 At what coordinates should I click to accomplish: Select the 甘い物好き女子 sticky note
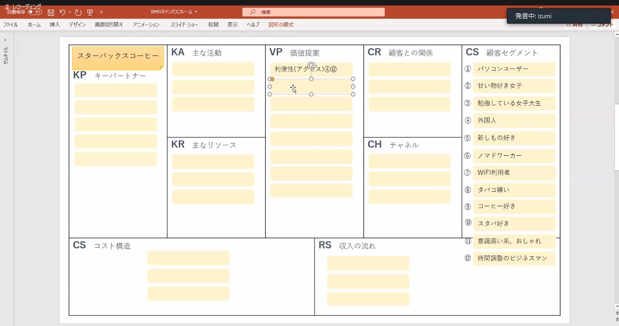(x=514, y=86)
